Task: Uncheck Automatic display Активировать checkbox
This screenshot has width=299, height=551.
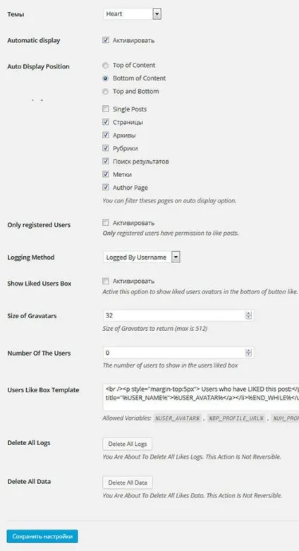Action: (105, 40)
